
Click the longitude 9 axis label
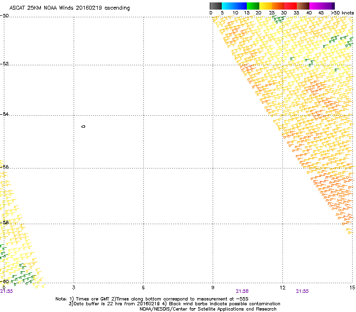coord(213,288)
